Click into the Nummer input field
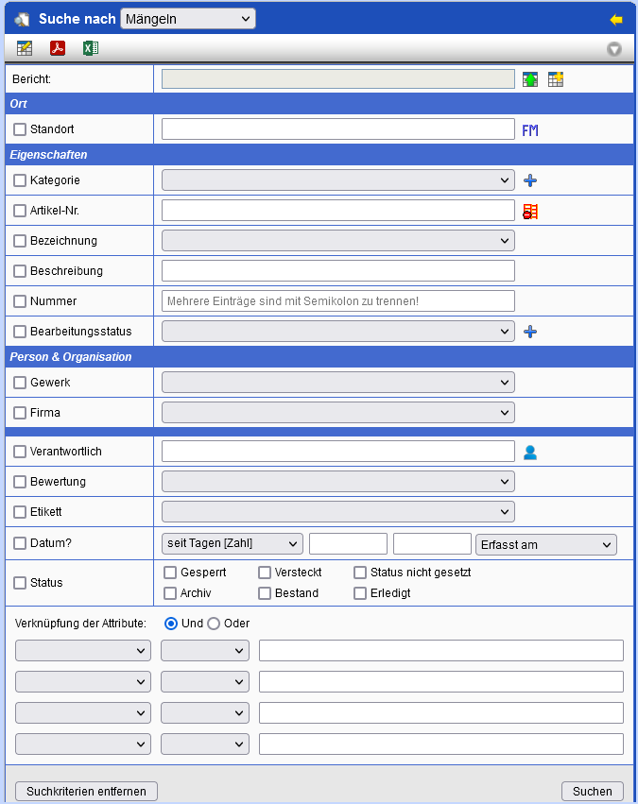This screenshot has width=638, height=804. (x=337, y=301)
